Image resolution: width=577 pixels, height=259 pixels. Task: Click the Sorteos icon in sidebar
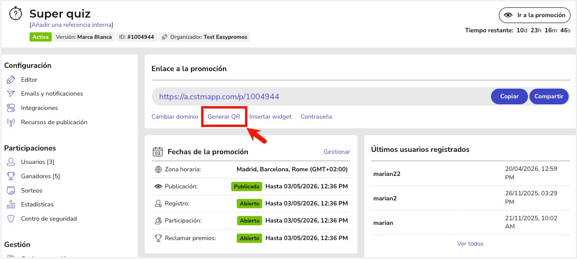click(11, 191)
